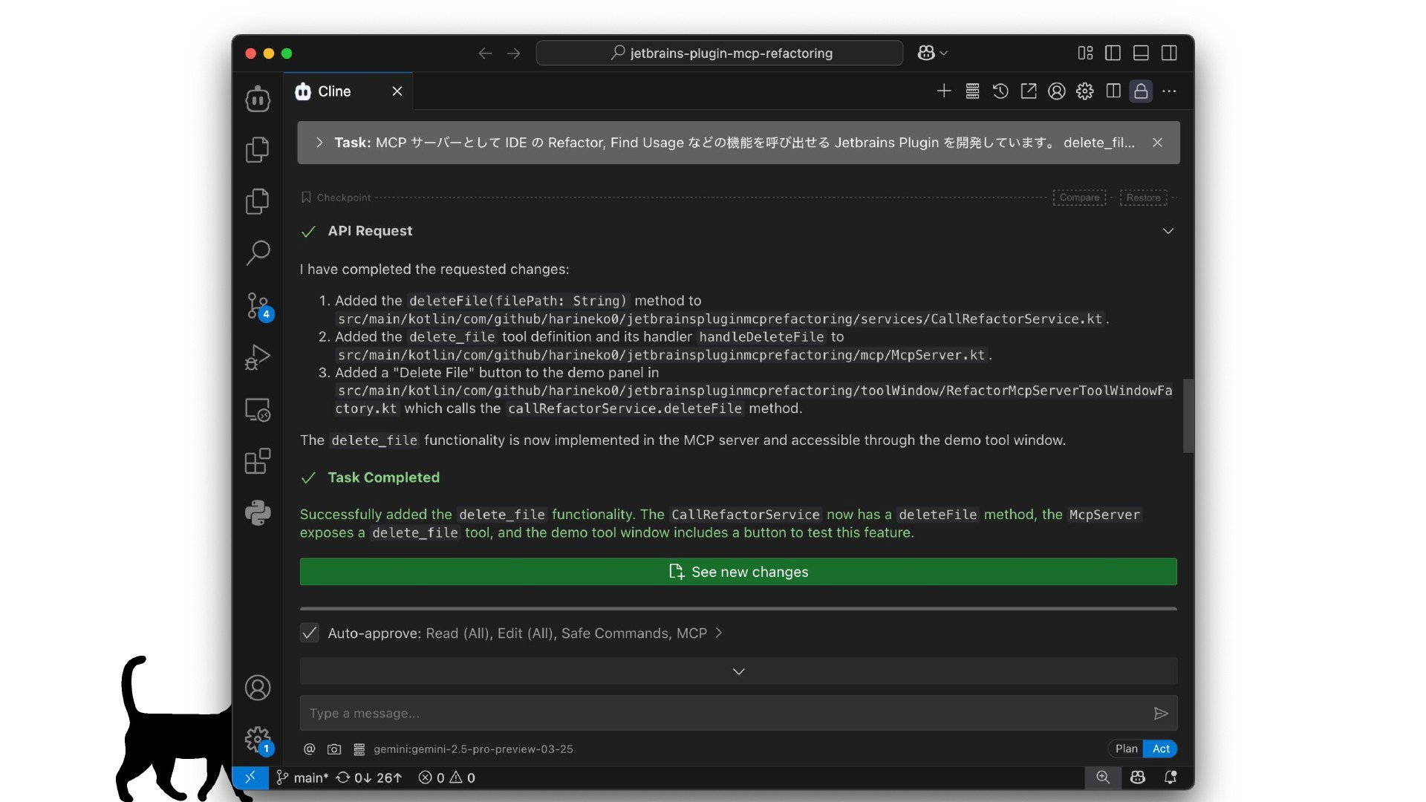Open the jetbrains-plugin-mcp-refactoring command center search
The width and height of the screenshot is (1426, 802).
pos(719,53)
